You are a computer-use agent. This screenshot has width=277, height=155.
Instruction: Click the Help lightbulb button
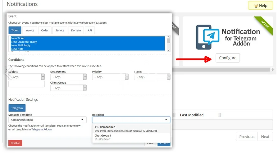[x=260, y=6]
